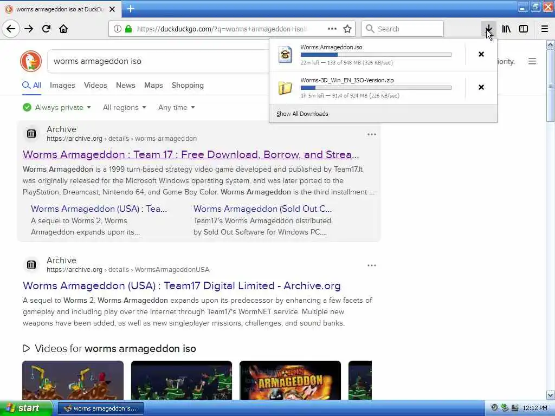Click the Worms-3D zip archive file icon
Screen dimensions: 555x416
[x=285, y=88]
